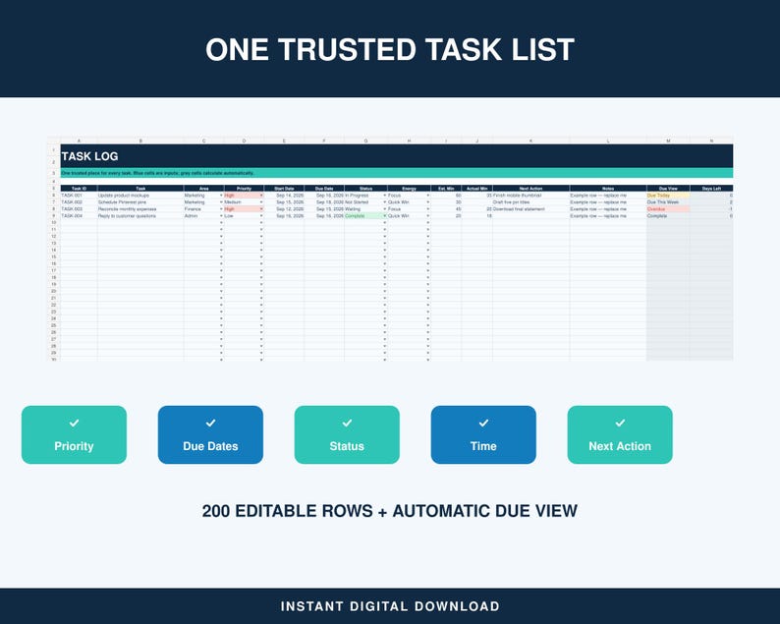Click the Area column header
The height and width of the screenshot is (624, 780).
204,189
